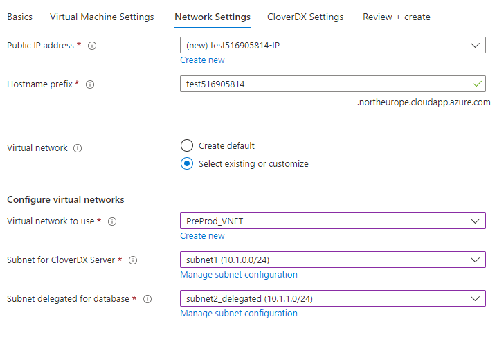Open the Public IP address dropdown
The image size is (497, 344).
click(x=333, y=46)
